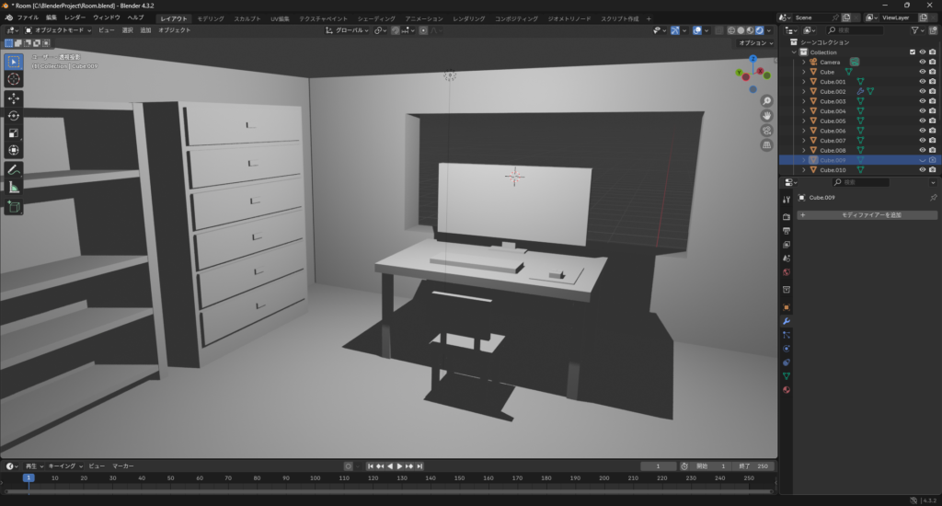Select the Move tool in the toolbar
942x506 pixels.
pos(14,98)
